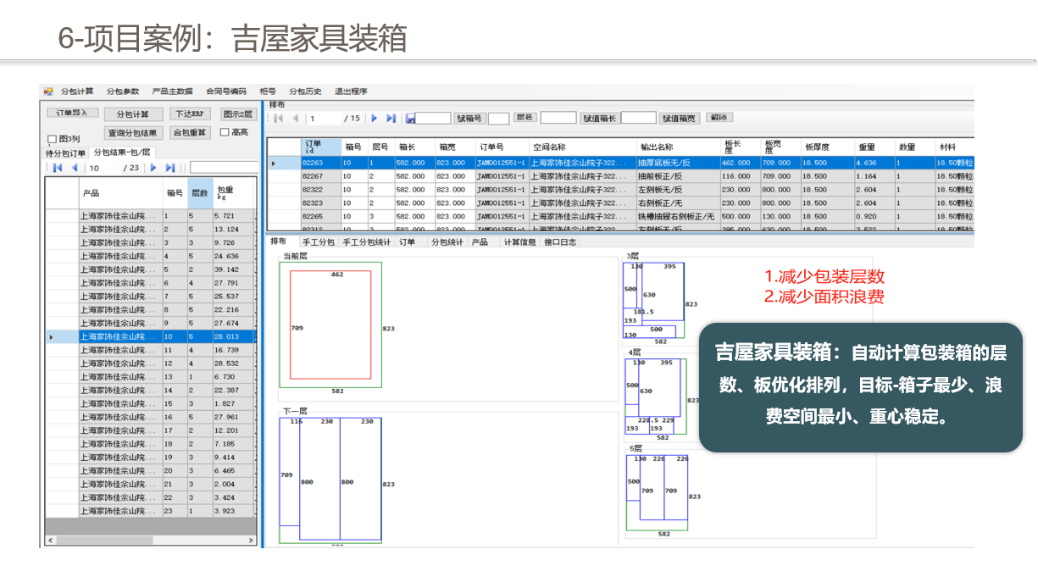Enable the 图3列 checkbox
This screenshot has width=1038, height=577.
52,139
